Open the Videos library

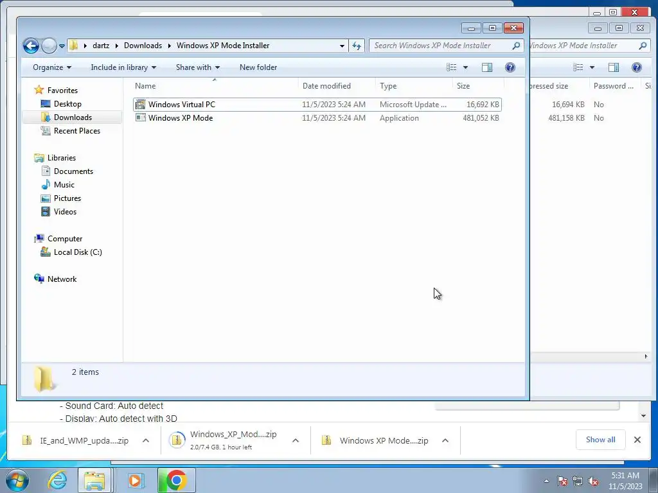coord(65,211)
